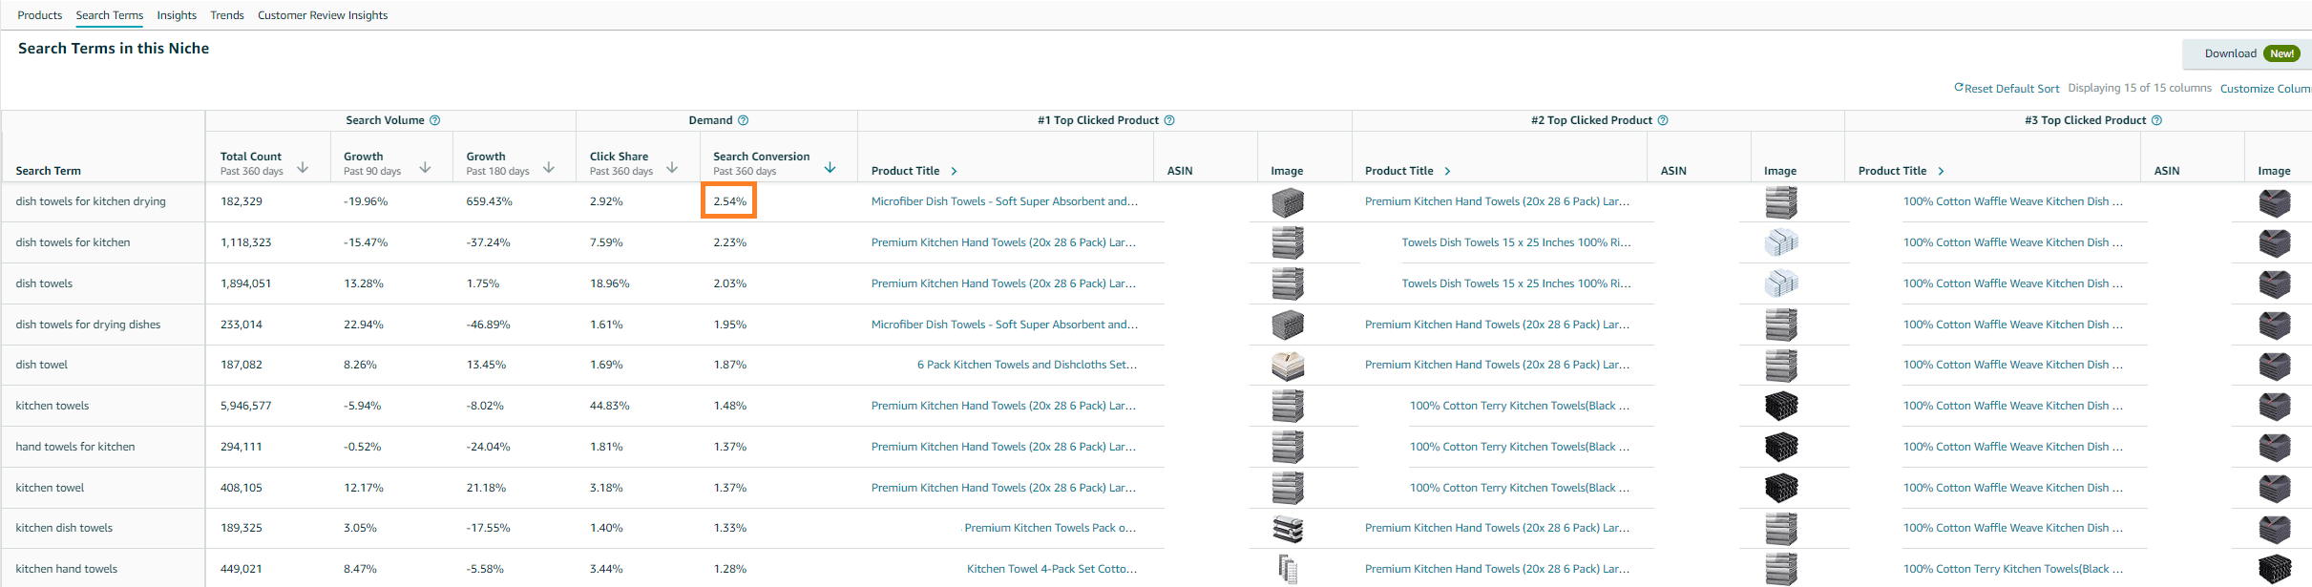Click Reset Default Sort link
2312x587 pixels.
click(2011, 88)
